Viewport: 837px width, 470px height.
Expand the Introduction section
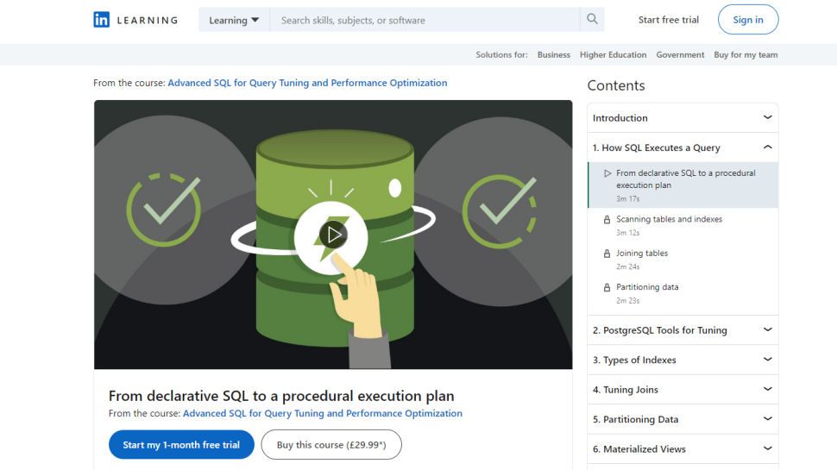tap(767, 117)
